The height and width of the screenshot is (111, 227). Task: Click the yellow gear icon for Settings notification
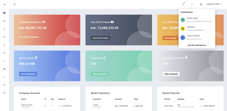183,29
